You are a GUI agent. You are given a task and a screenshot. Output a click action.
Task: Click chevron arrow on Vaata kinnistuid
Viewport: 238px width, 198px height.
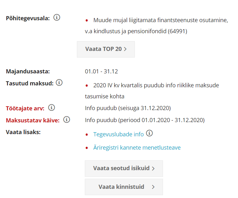tap(153, 187)
